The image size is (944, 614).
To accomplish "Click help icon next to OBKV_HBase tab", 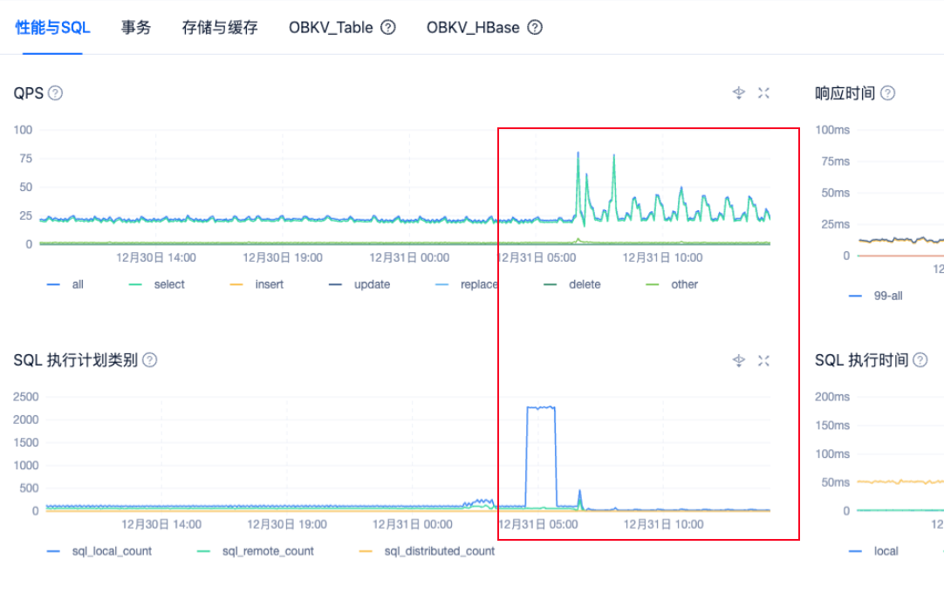I will click(535, 27).
